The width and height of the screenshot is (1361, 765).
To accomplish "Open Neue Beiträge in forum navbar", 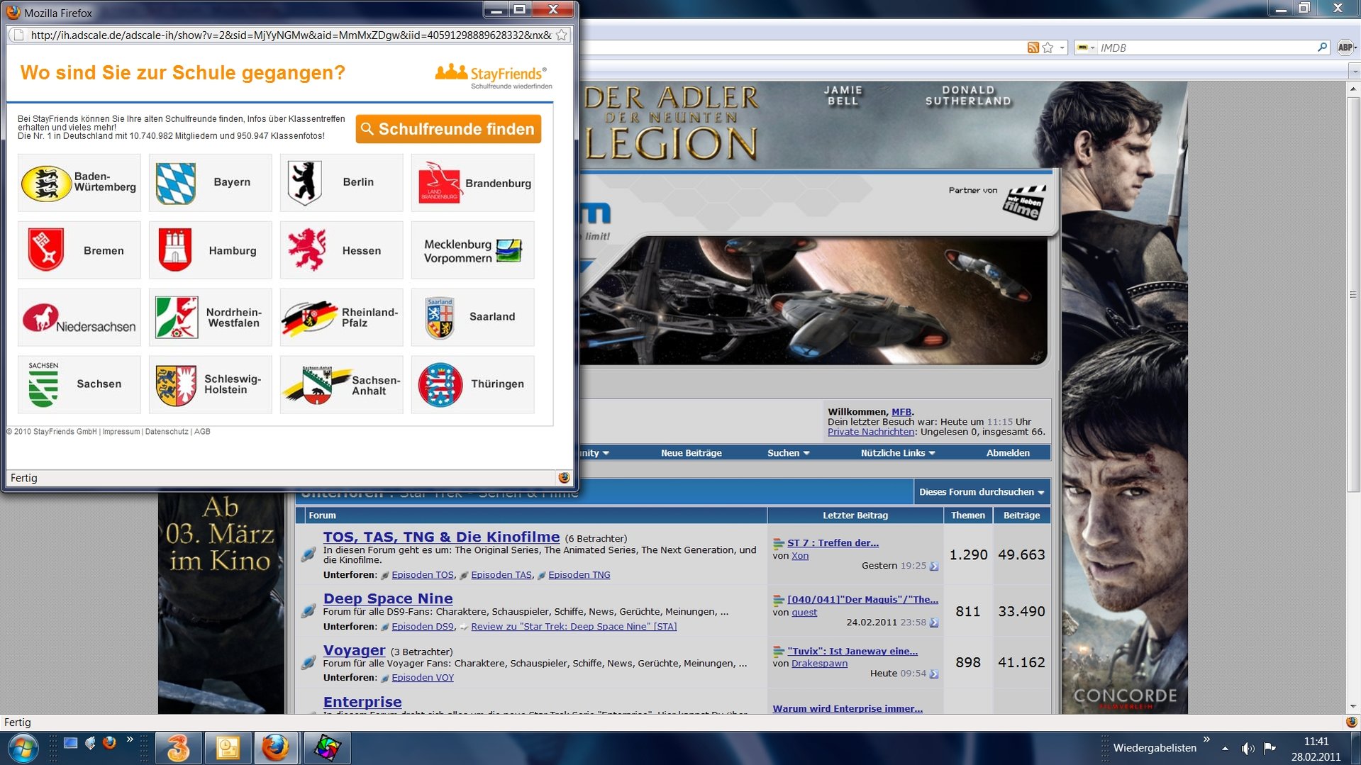I will [x=691, y=453].
